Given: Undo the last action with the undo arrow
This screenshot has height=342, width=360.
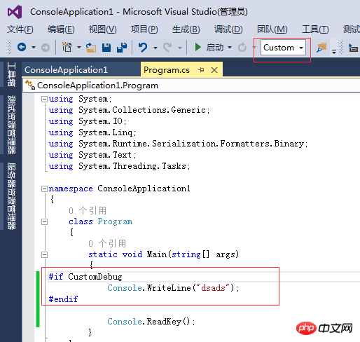Looking at the screenshot, I should [143, 48].
